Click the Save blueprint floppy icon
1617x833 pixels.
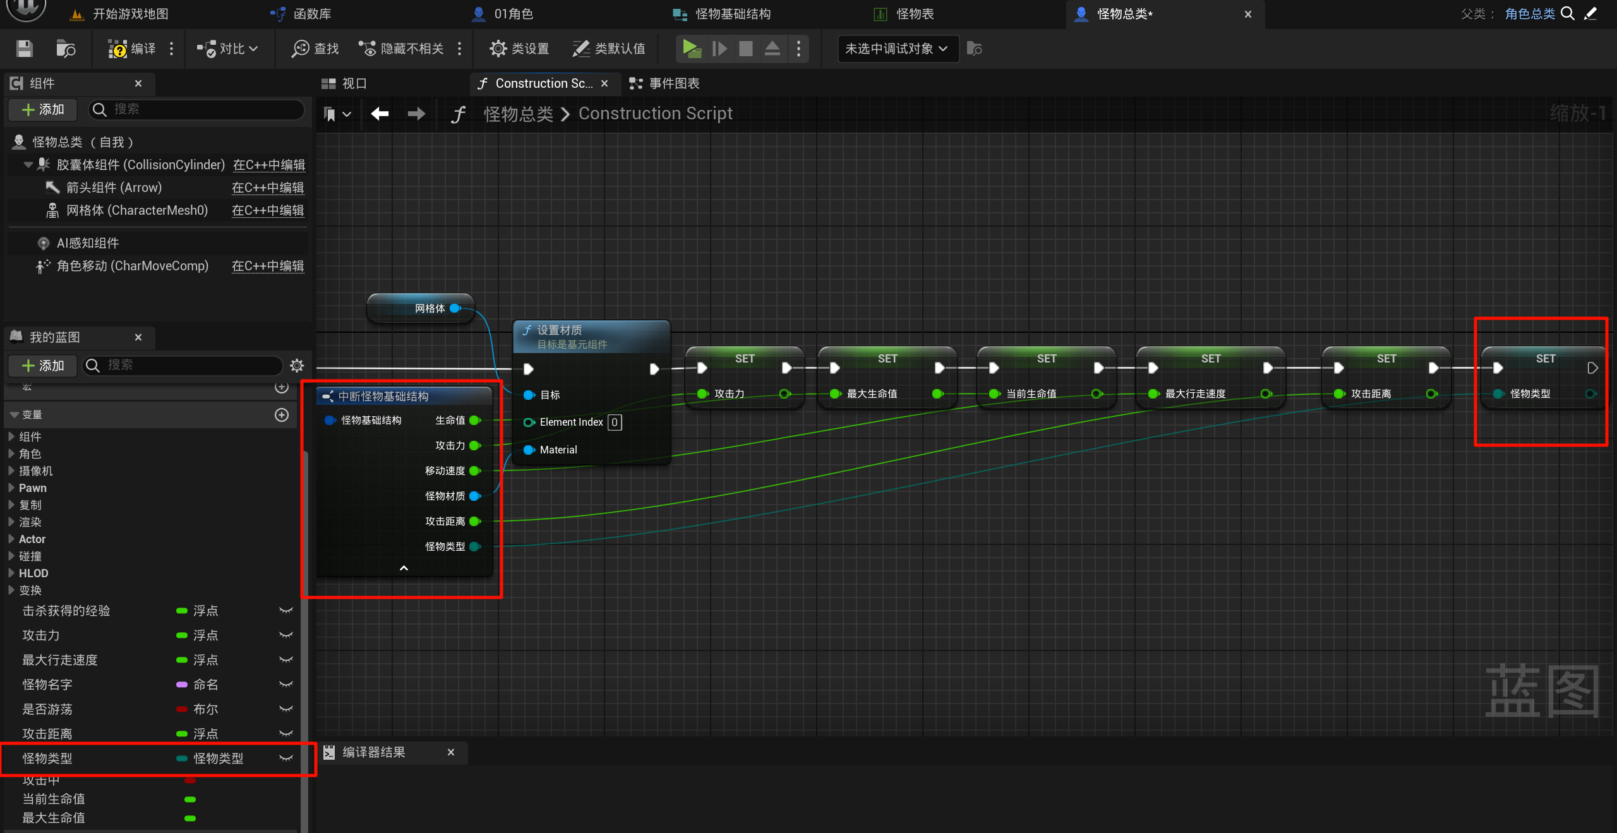[x=24, y=49]
